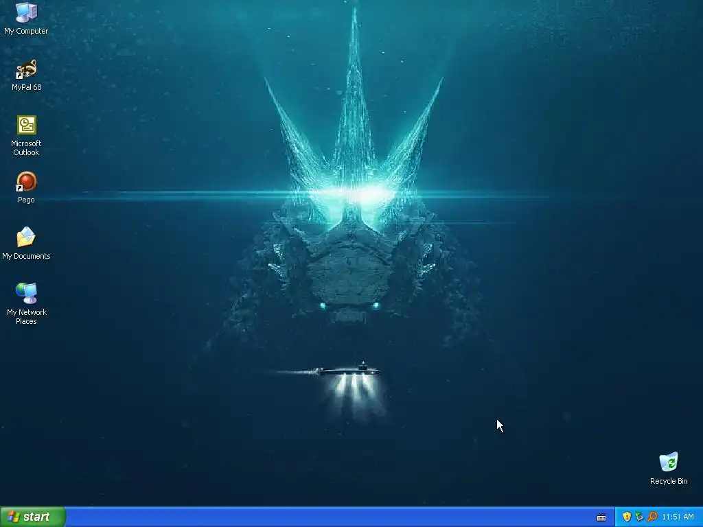Click the orange magnifier tray icon

click(652, 517)
